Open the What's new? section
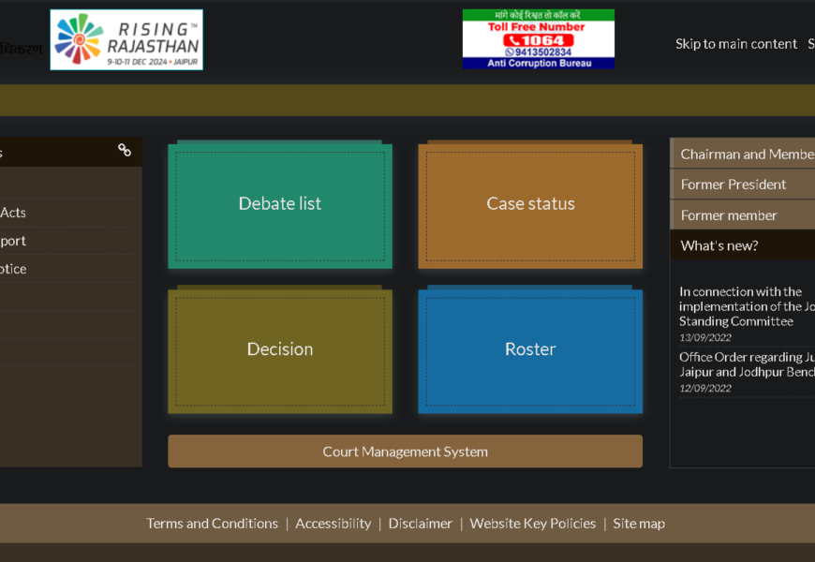This screenshot has width=815, height=562. coord(719,245)
